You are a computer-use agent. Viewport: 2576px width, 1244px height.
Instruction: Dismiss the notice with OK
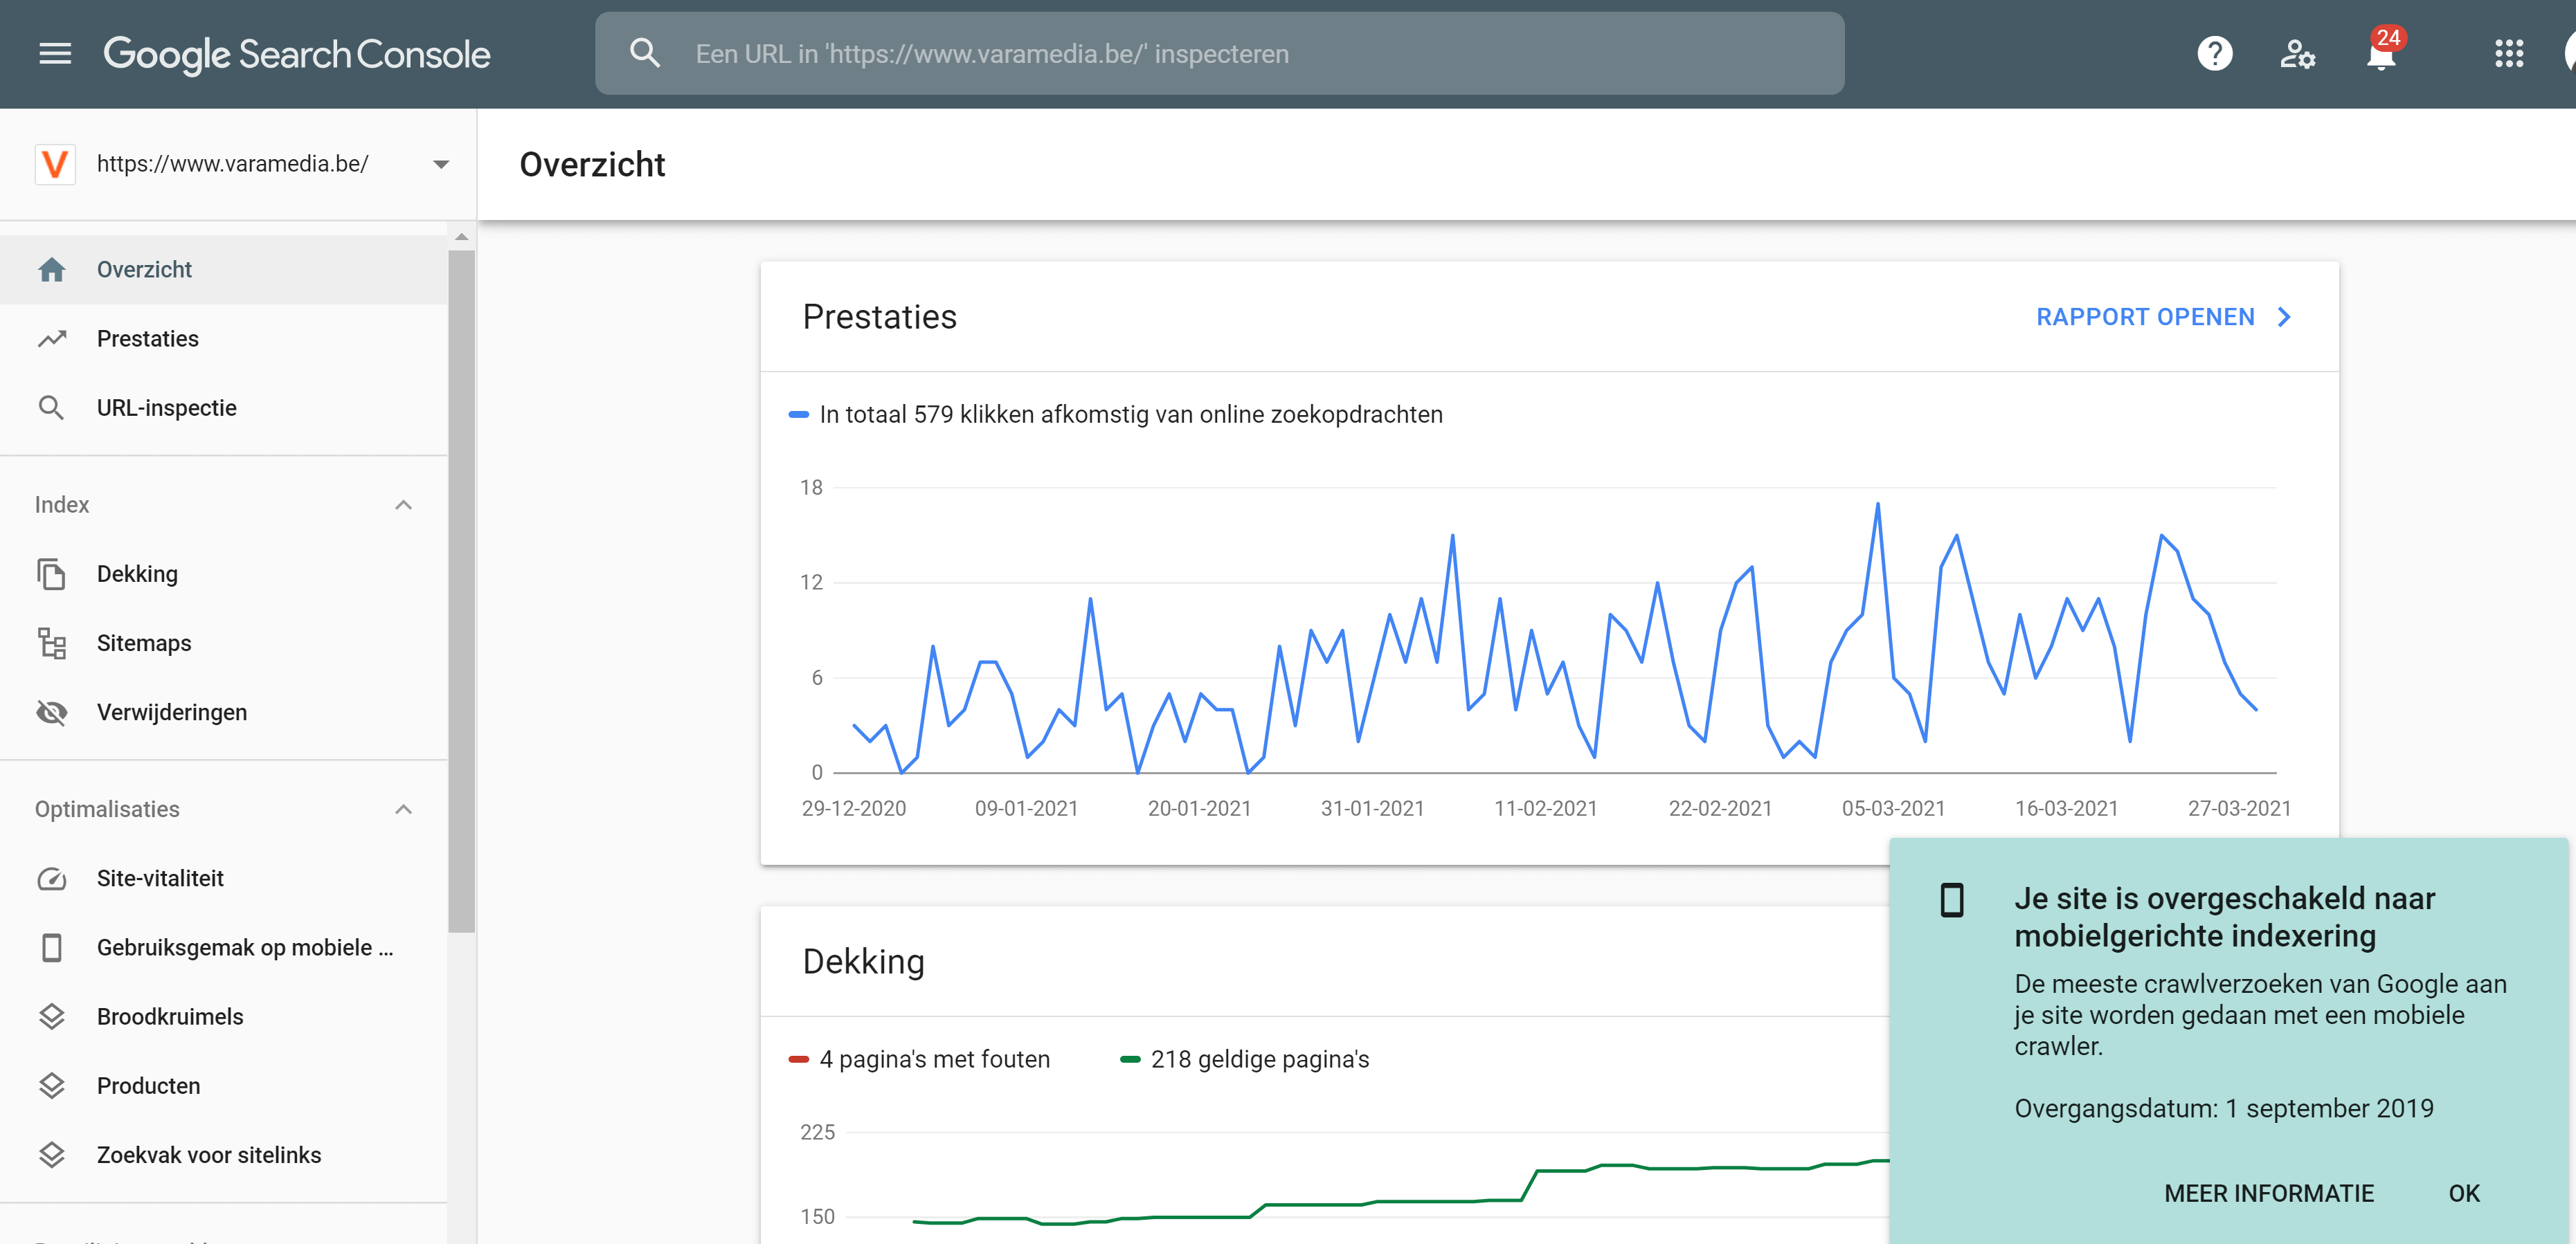pos(2463,1193)
